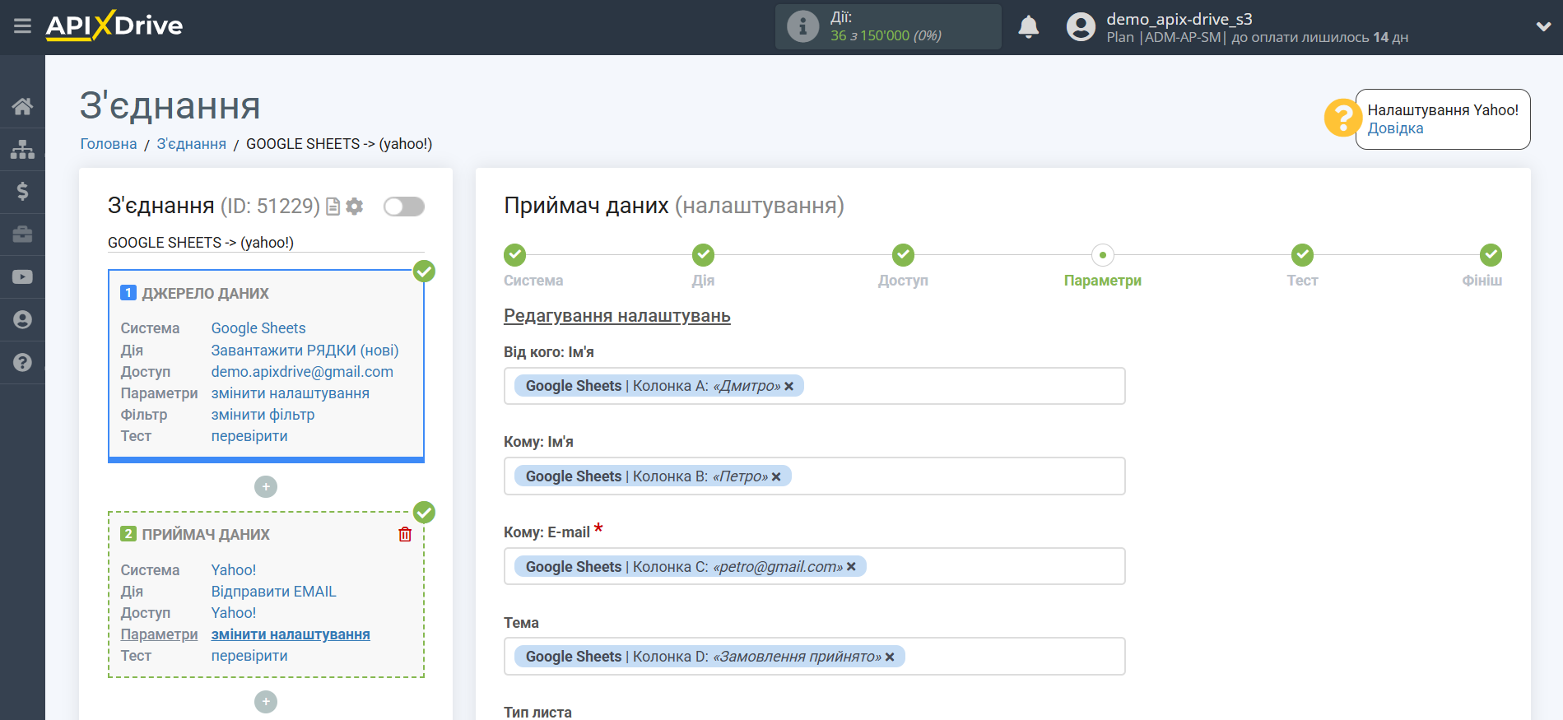Go to Фініш step
Image resolution: width=1563 pixels, height=720 pixels.
[x=1491, y=255]
